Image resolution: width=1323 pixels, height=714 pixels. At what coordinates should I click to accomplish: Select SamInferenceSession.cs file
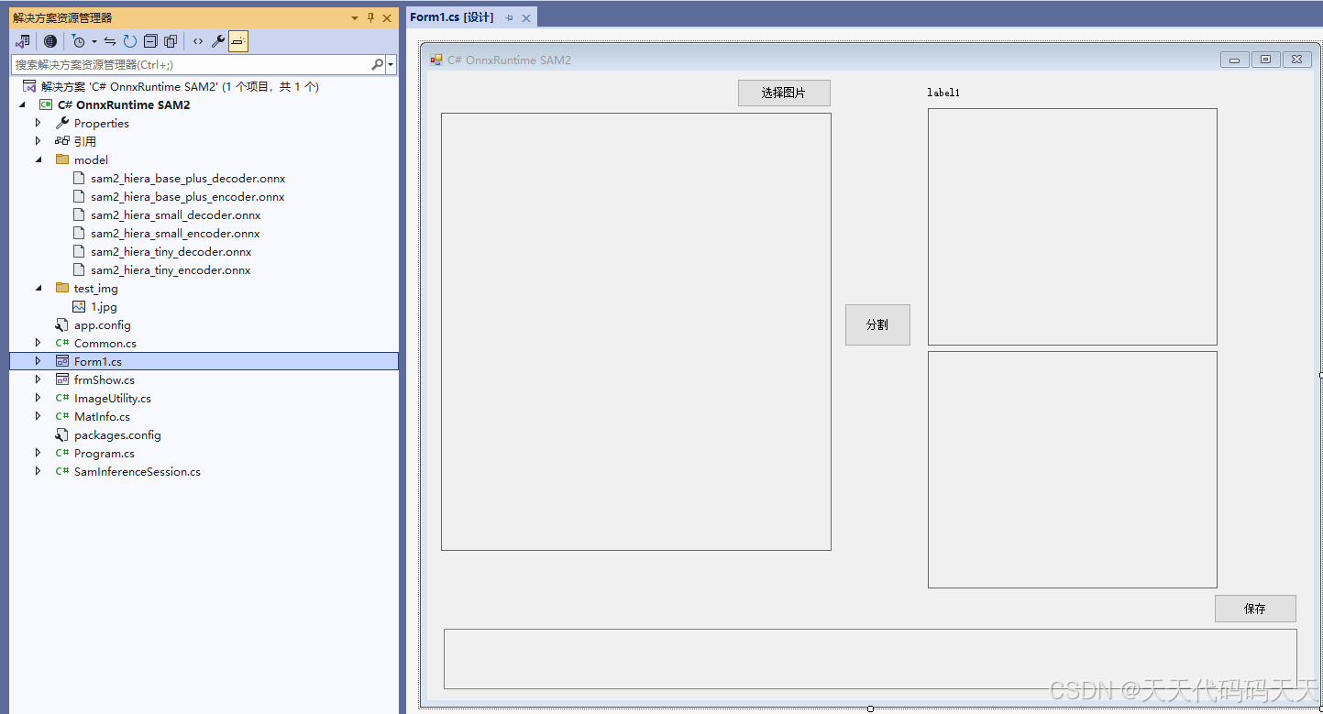[138, 472]
